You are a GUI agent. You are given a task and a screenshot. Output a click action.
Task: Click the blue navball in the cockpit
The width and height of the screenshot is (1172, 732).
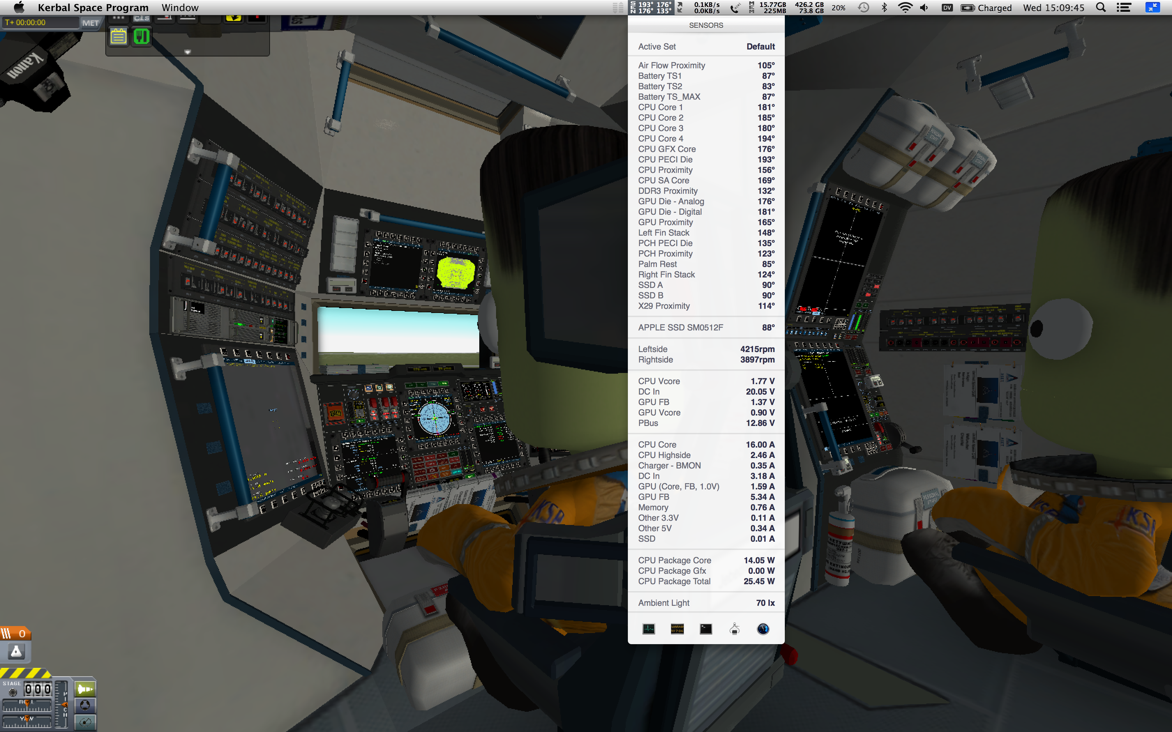click(x=434, y=418)
